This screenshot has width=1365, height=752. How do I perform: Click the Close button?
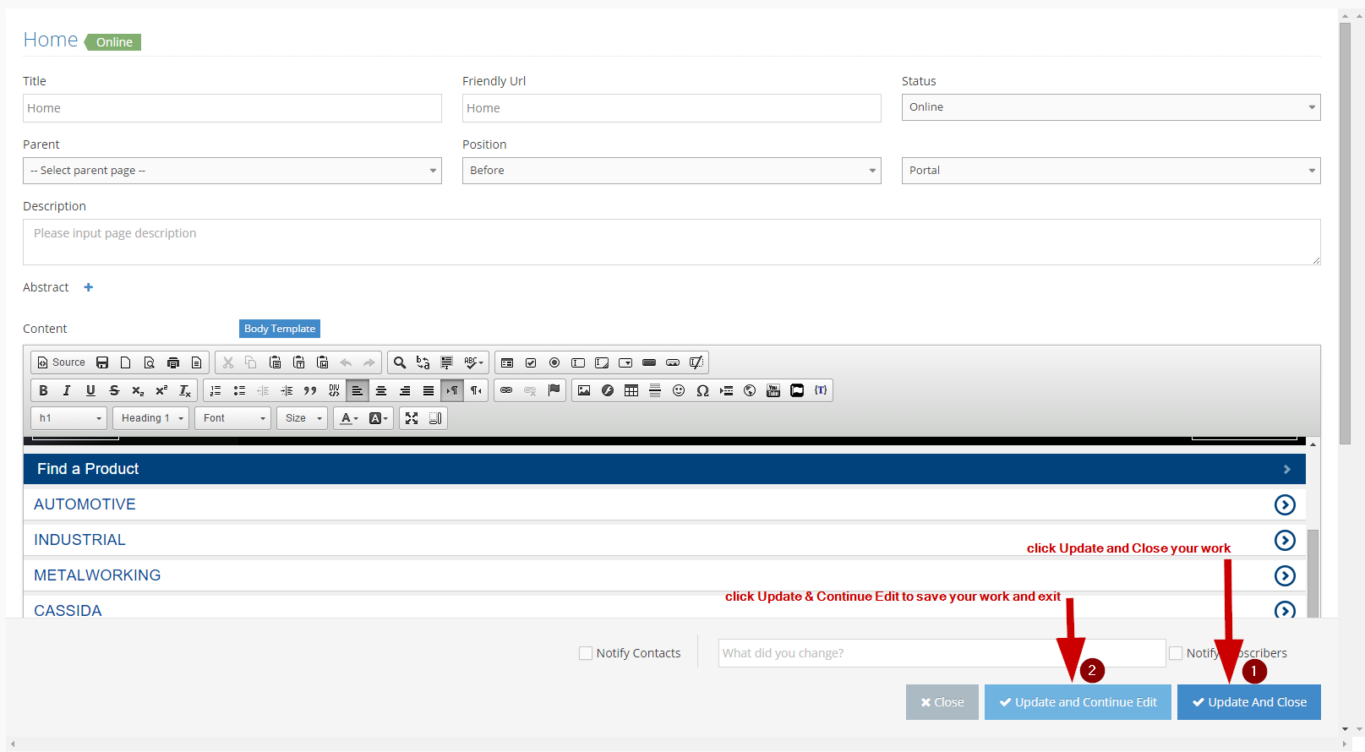point(942,702)
